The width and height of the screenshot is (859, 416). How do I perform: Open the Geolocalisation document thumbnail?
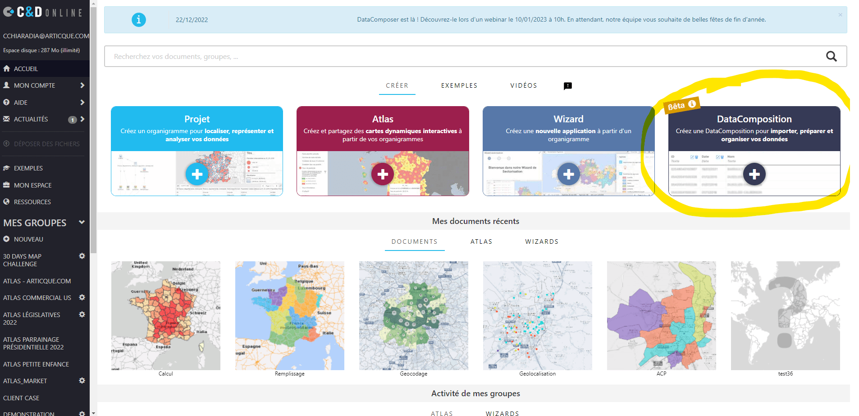click(x=538, y=316)
